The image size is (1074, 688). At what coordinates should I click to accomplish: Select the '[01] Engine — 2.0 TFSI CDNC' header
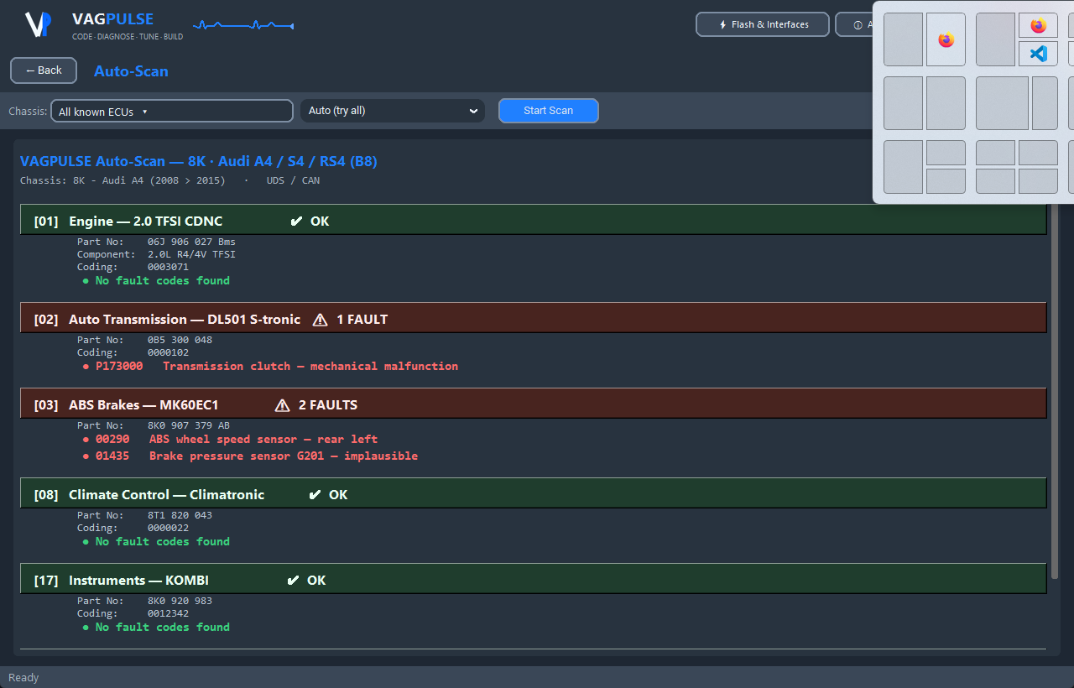coord(534,221)
